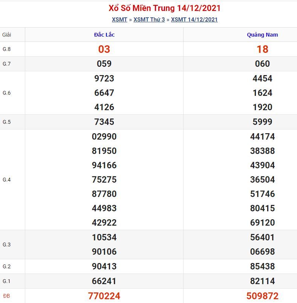The image size is (297, 303).
Task: Select Quảng Nam special prize 509872
Action: click(x=262, y=296)
